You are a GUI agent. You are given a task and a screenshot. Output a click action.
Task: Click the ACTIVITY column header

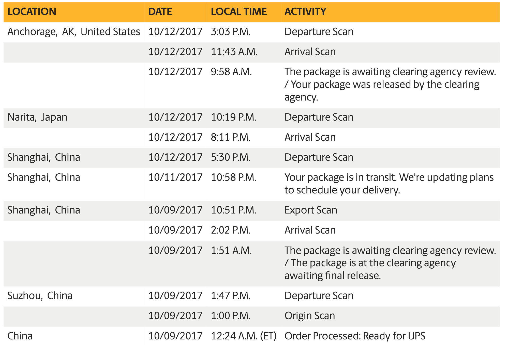305,12
